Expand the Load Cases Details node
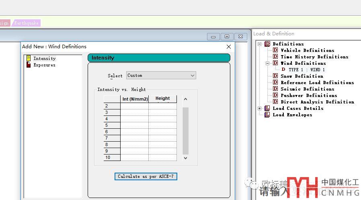361x200 pixels. [x=260, y=108]
